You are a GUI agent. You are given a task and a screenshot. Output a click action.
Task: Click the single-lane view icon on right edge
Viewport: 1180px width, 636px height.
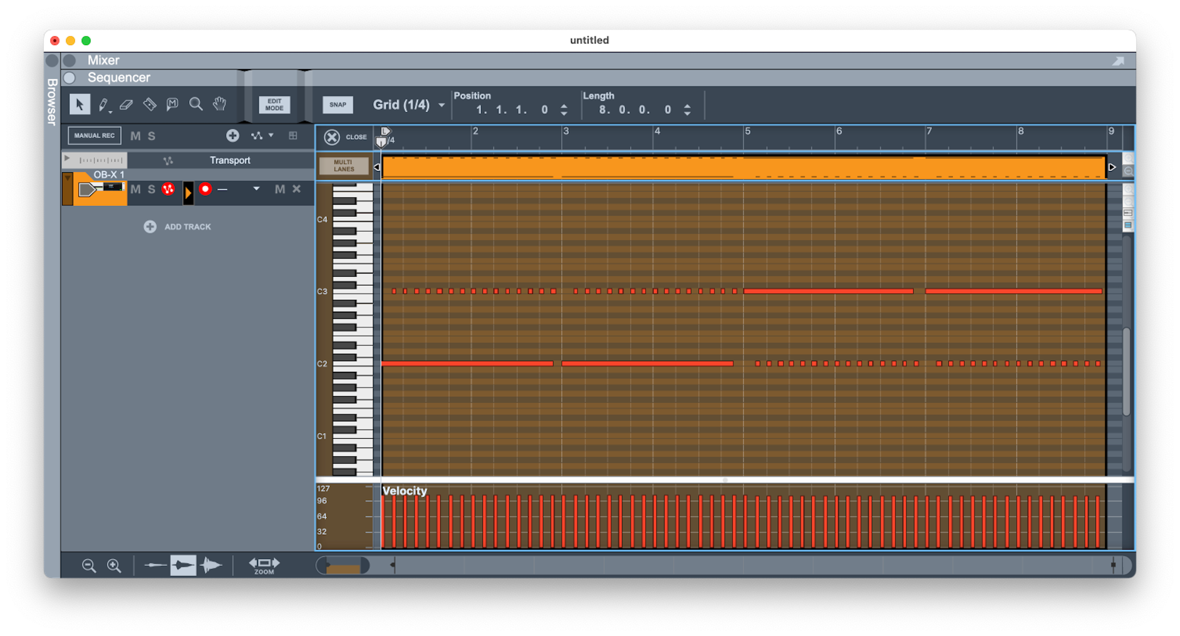click(1128, 213)
